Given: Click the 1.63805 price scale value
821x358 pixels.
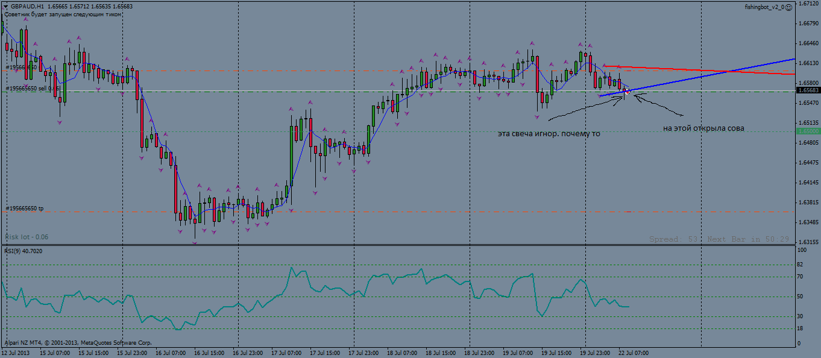Looking at the screenshot, I should tap(808, 203).
